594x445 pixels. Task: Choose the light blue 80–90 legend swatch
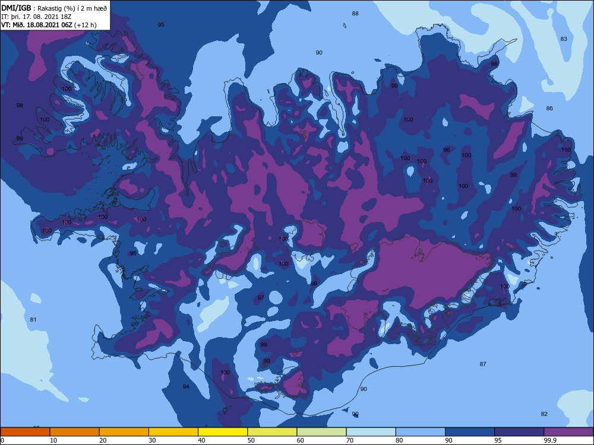(421, 432)
